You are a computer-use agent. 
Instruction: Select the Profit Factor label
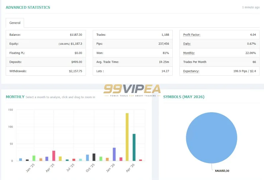tap(192, 35)
